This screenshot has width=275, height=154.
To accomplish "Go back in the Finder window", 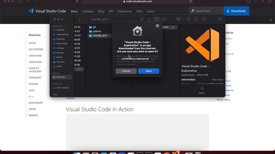I will click(79, 19).
